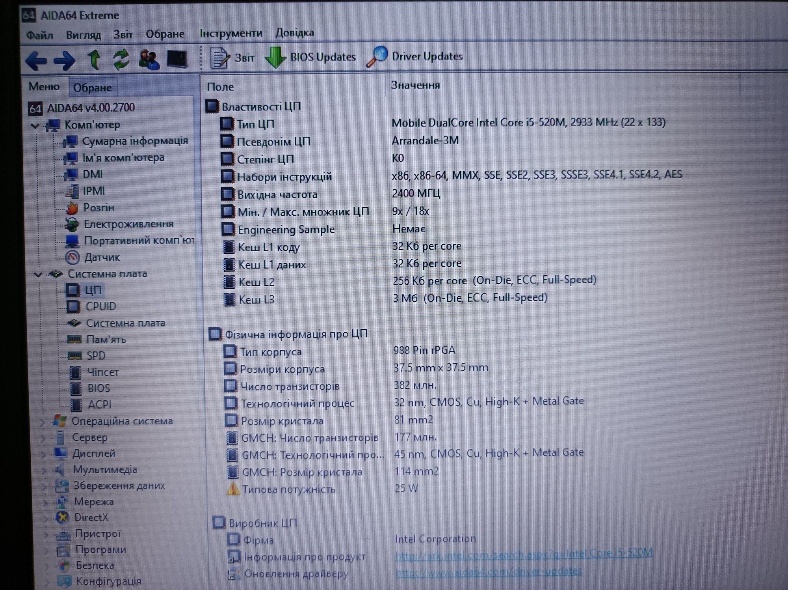The height and width of the screenshot is (590, 788).
Task: Click the Чіпсет chip icon
Action: coord(75,372)
